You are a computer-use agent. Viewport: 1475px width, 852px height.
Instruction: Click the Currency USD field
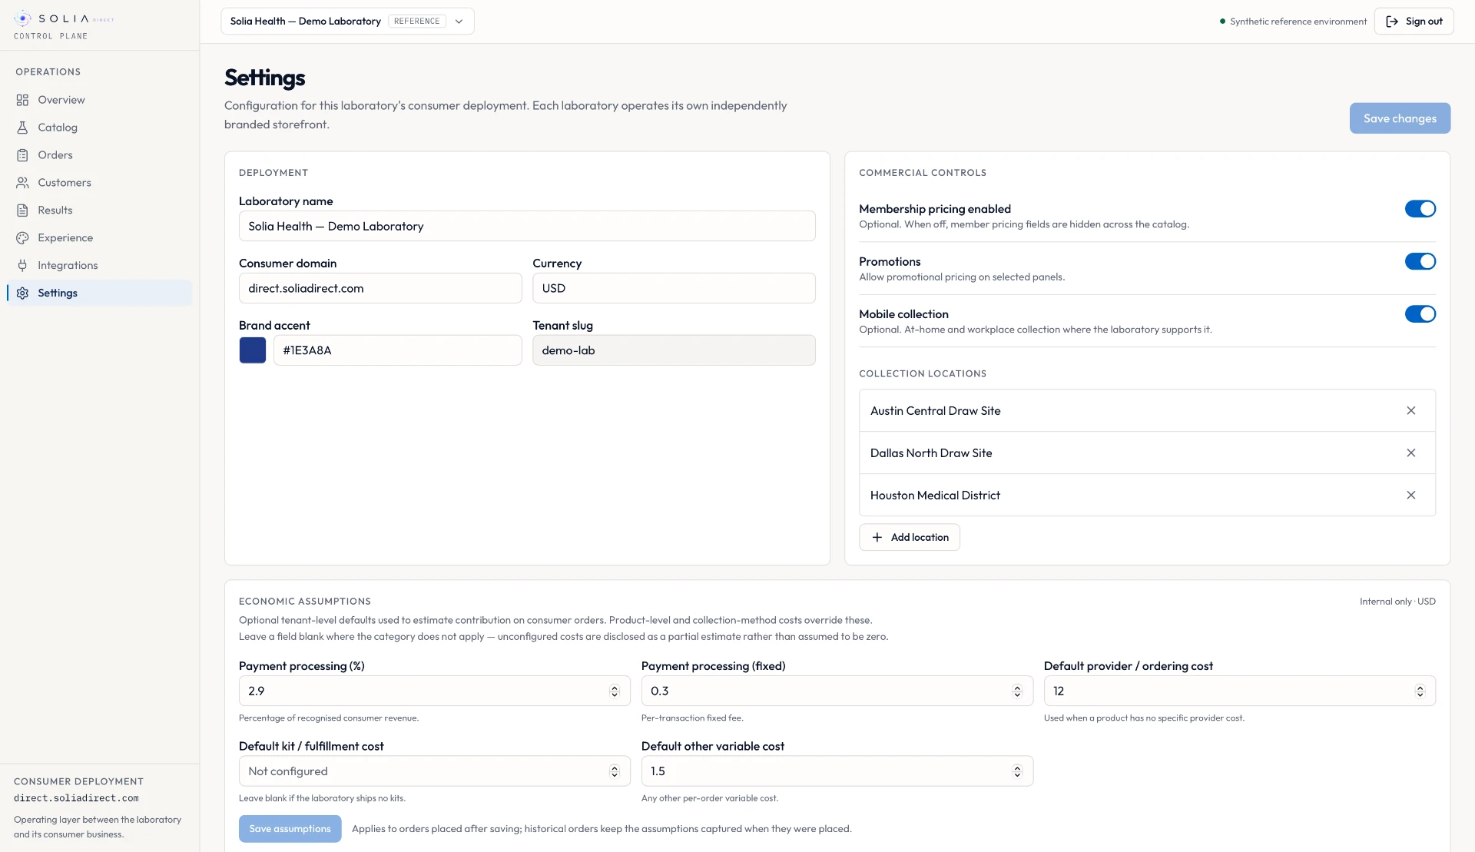point(674,289)
